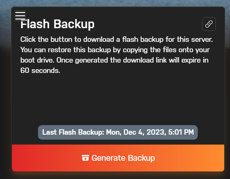Click the line about restoring this backup
Viewport: 230px width, 179px height.
(x=115, y=50)
